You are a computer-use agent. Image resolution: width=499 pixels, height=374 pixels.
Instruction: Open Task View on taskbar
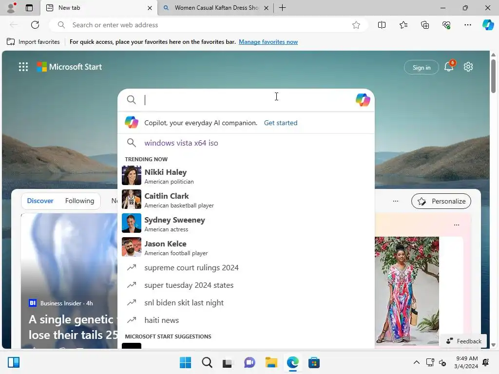click(x=227, y=363)
